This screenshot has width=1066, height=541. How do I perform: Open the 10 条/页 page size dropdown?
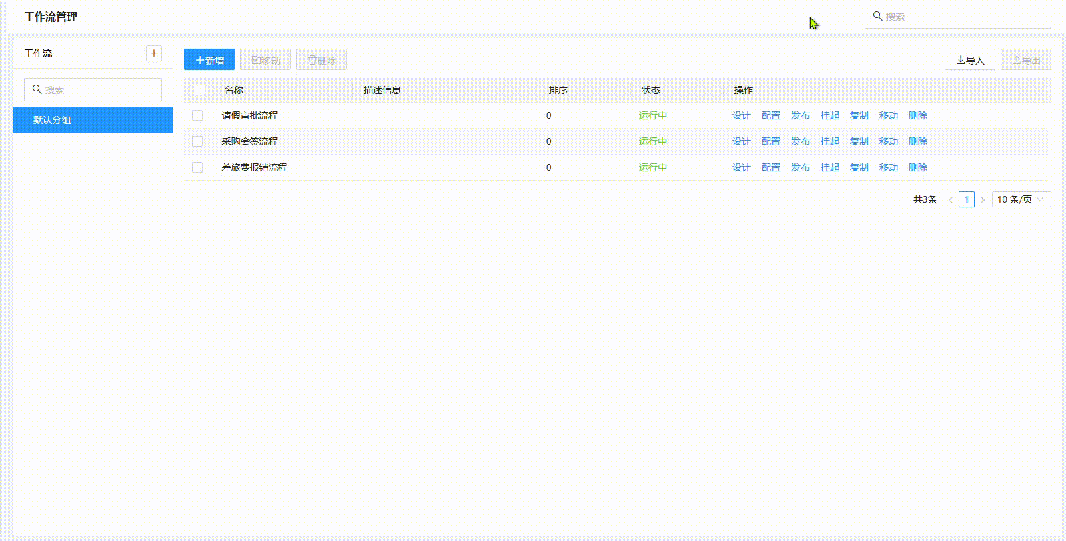point(1021,199)
